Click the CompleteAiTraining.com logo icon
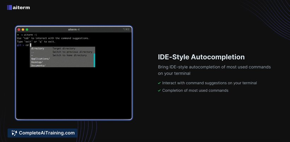Image resolution: width=290 pixels, height=142 pixels. (14, 133)
